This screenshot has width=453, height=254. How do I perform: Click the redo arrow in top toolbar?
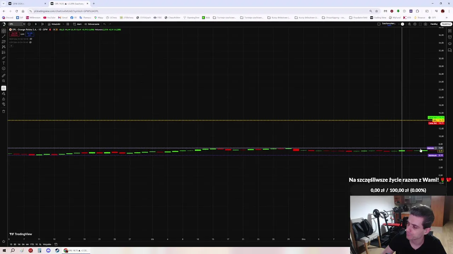click(110, 24)
